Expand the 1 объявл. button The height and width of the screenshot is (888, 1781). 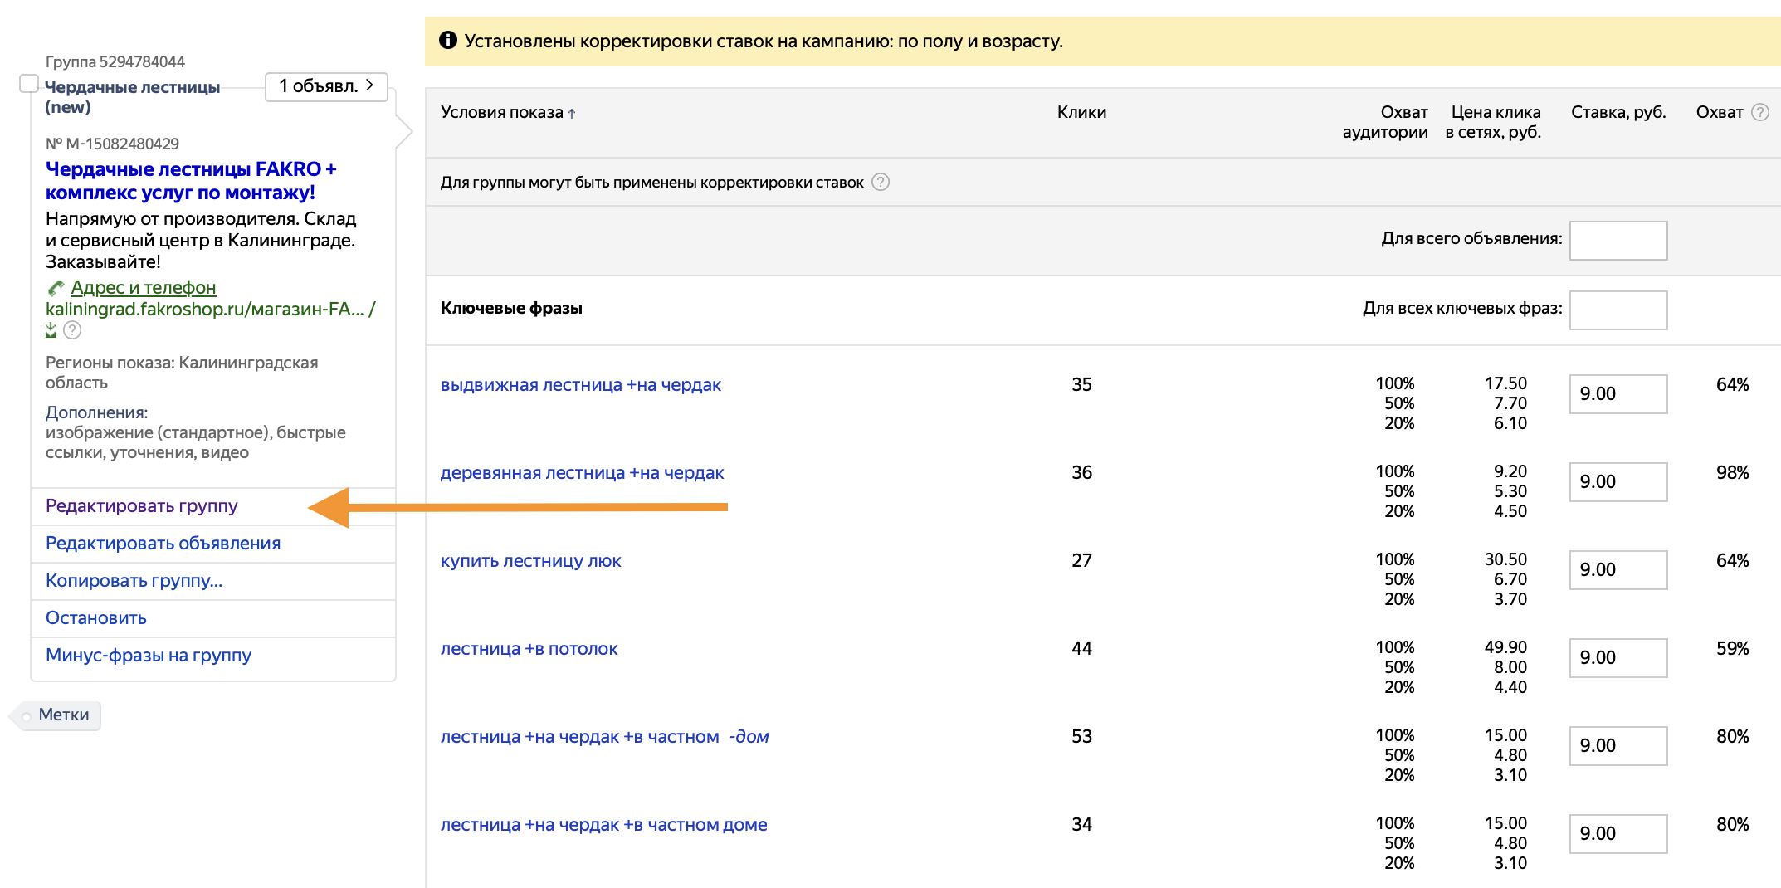tap(326, 86)
